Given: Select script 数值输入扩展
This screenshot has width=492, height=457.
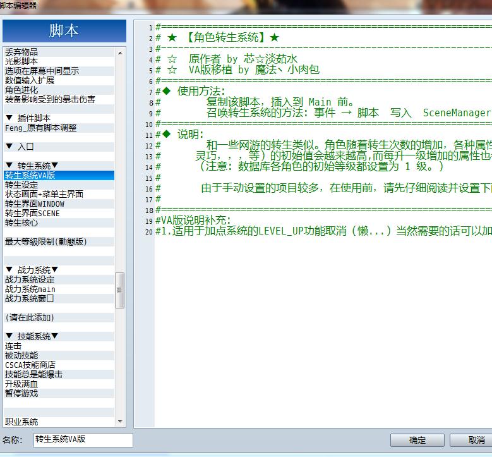Looking at the screenshot, I should tap(59, 80).
